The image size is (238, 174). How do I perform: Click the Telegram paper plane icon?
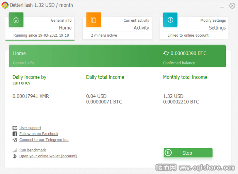(x=15, y=140)
